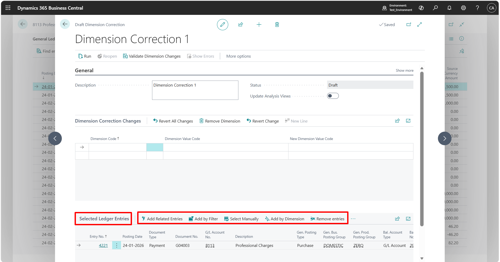Open the CA user account avatar

point(491,8)
